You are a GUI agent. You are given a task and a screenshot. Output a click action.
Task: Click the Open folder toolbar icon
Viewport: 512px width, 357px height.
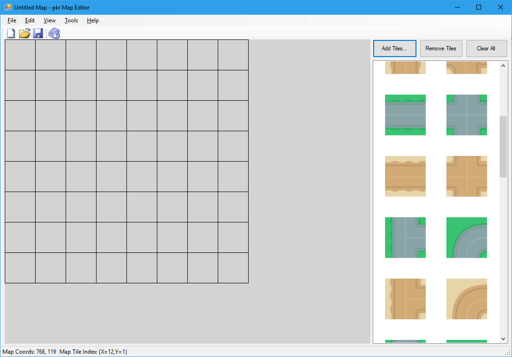click(x=24, y=33)
